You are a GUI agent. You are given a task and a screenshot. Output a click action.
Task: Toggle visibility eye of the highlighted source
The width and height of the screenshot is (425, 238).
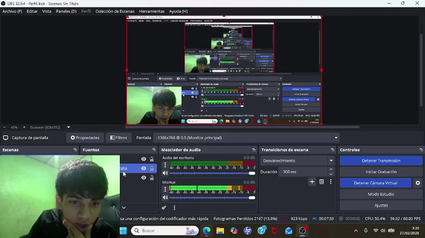pyautogui.click(x=144, y=168)
